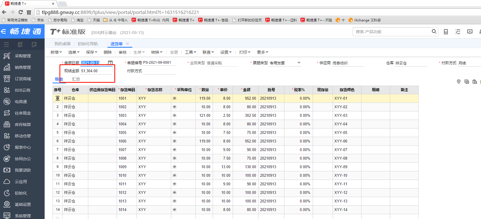Close the 进货单 tab
481x219 pixels.
[127, 44]
